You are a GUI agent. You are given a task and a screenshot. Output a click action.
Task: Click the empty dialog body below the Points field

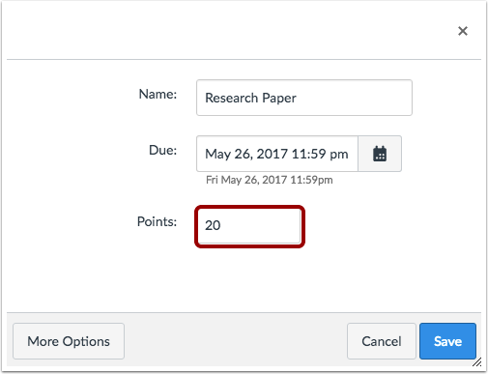pos(244,280)
